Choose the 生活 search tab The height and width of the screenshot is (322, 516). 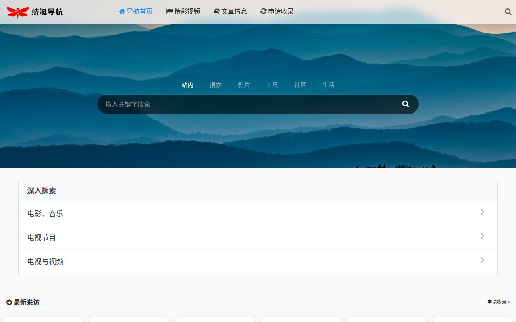click(329, 85)
